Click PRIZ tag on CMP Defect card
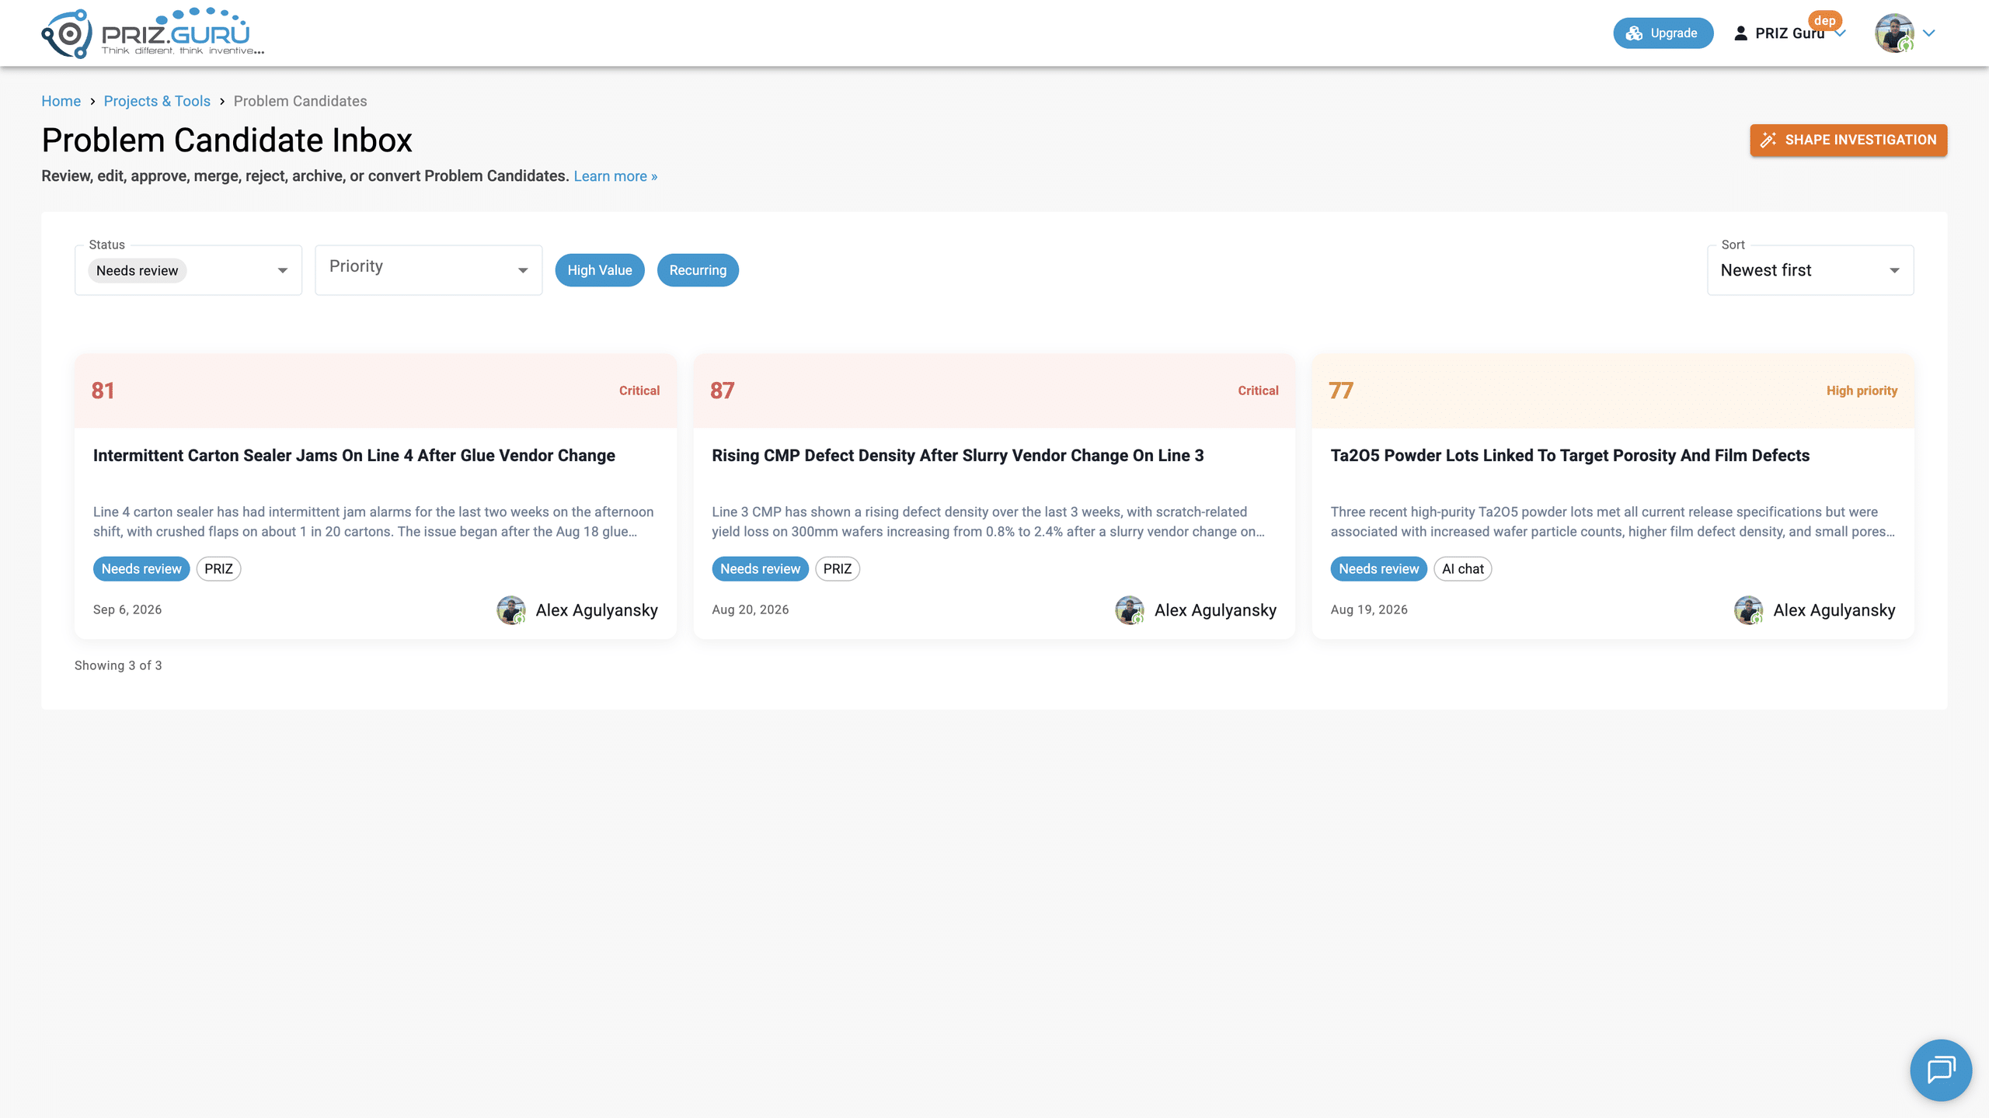The height and width of the screenshot is (1118, 1989). tap(838, 569)
